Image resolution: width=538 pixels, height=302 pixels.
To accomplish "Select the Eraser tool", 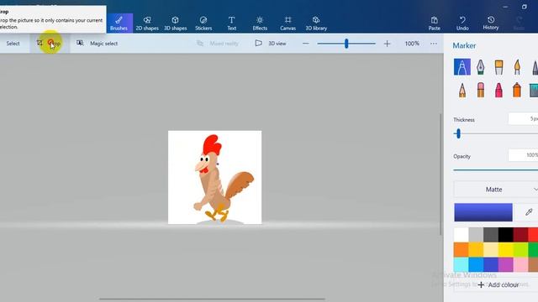I will pos(480,90).
